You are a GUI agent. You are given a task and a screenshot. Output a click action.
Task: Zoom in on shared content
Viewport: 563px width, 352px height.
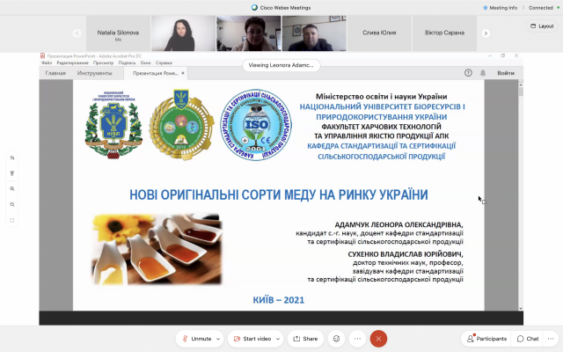click(x=12, y=189)
